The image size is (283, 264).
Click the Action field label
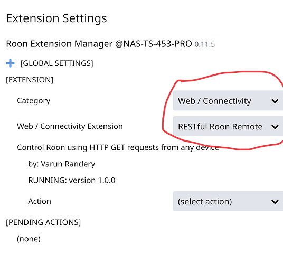click(x=40, y=201)
